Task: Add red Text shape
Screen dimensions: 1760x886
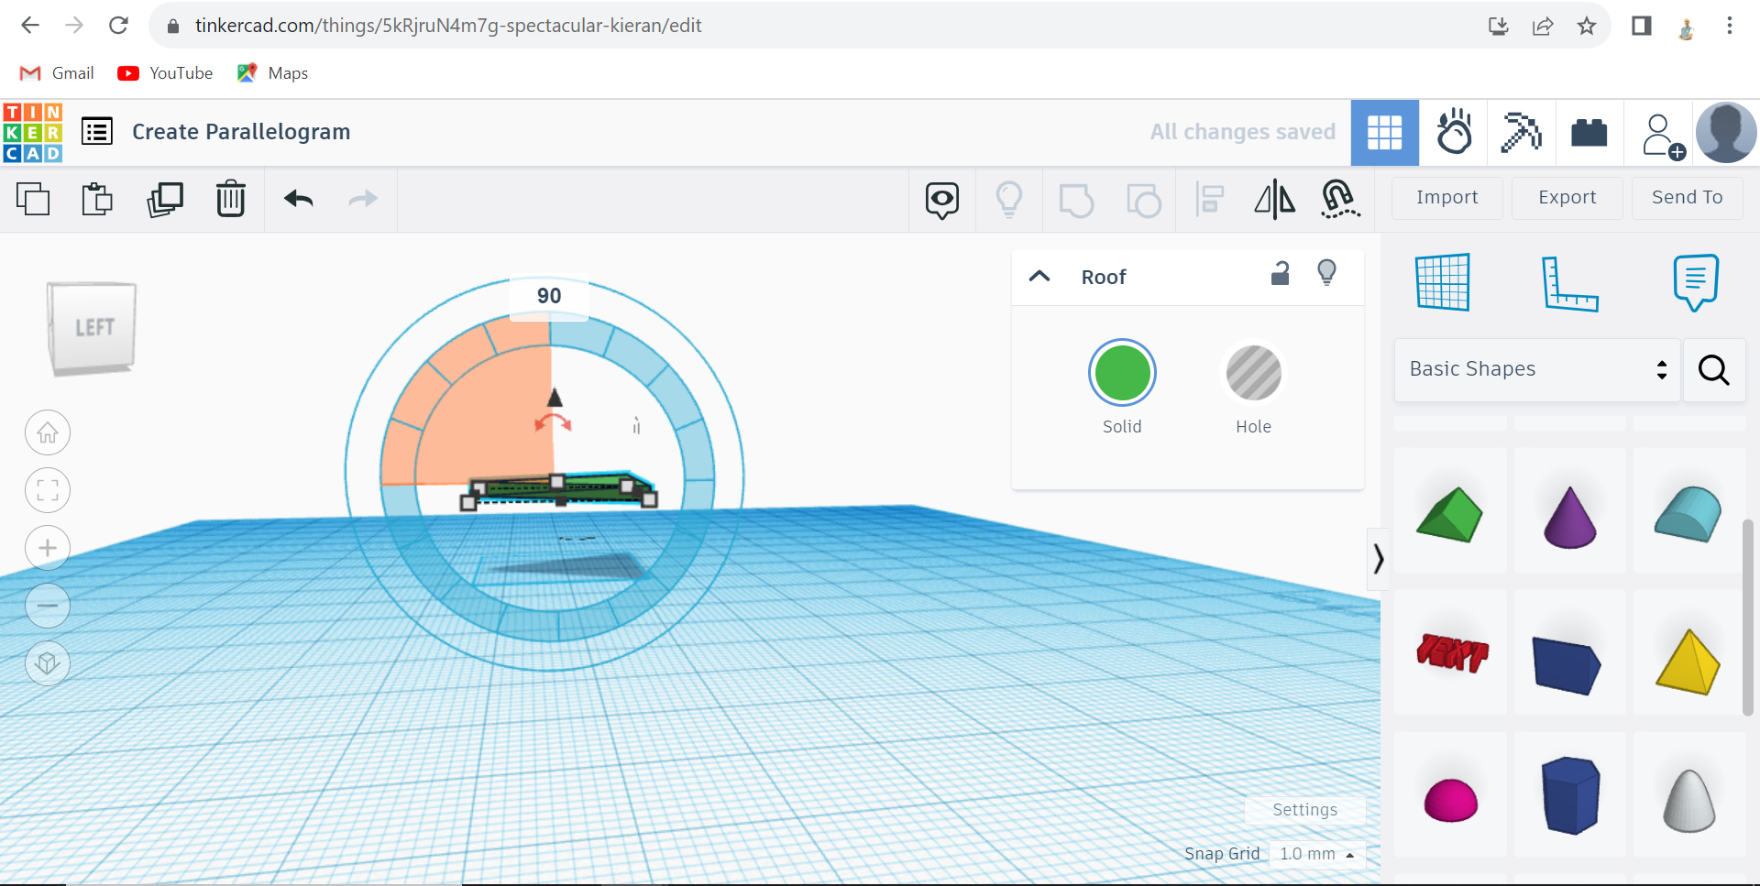Action: pyautogui.click(x=1450, y=652)
